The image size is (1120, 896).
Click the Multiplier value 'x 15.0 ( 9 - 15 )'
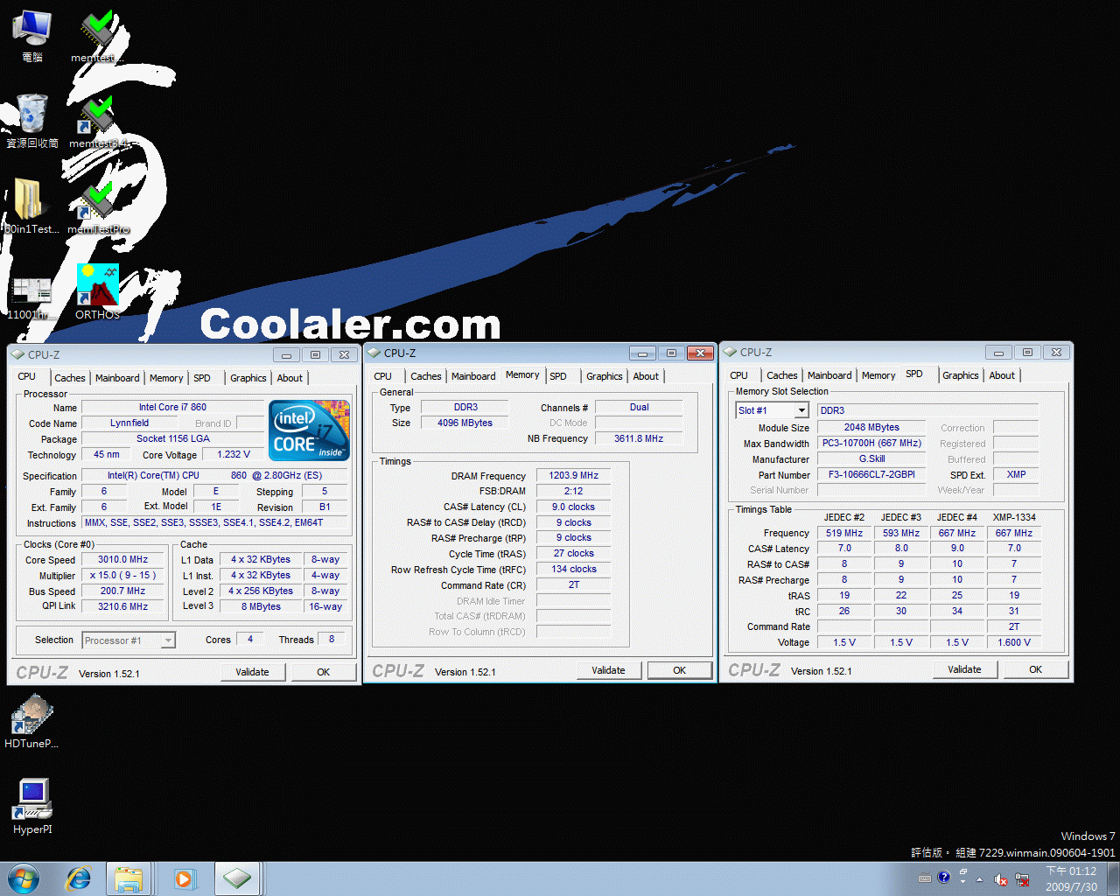click(x=122, y=575)
